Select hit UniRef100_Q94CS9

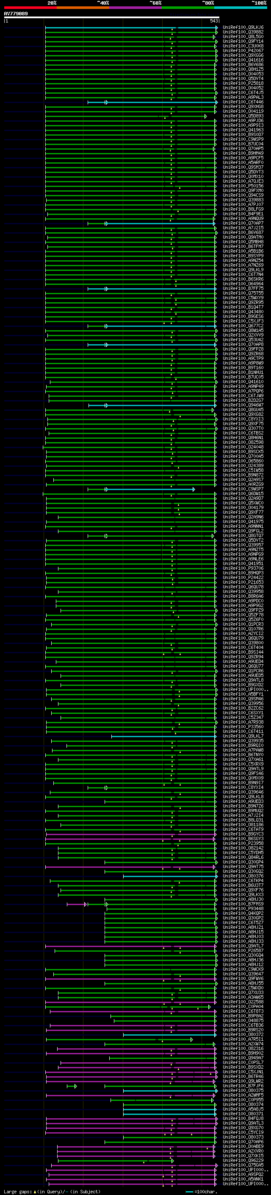(x=243, y=195)
